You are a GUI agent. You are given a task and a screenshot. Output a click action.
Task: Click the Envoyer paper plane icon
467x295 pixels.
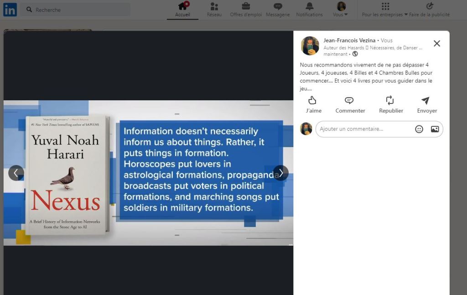(x=425, y=100)
